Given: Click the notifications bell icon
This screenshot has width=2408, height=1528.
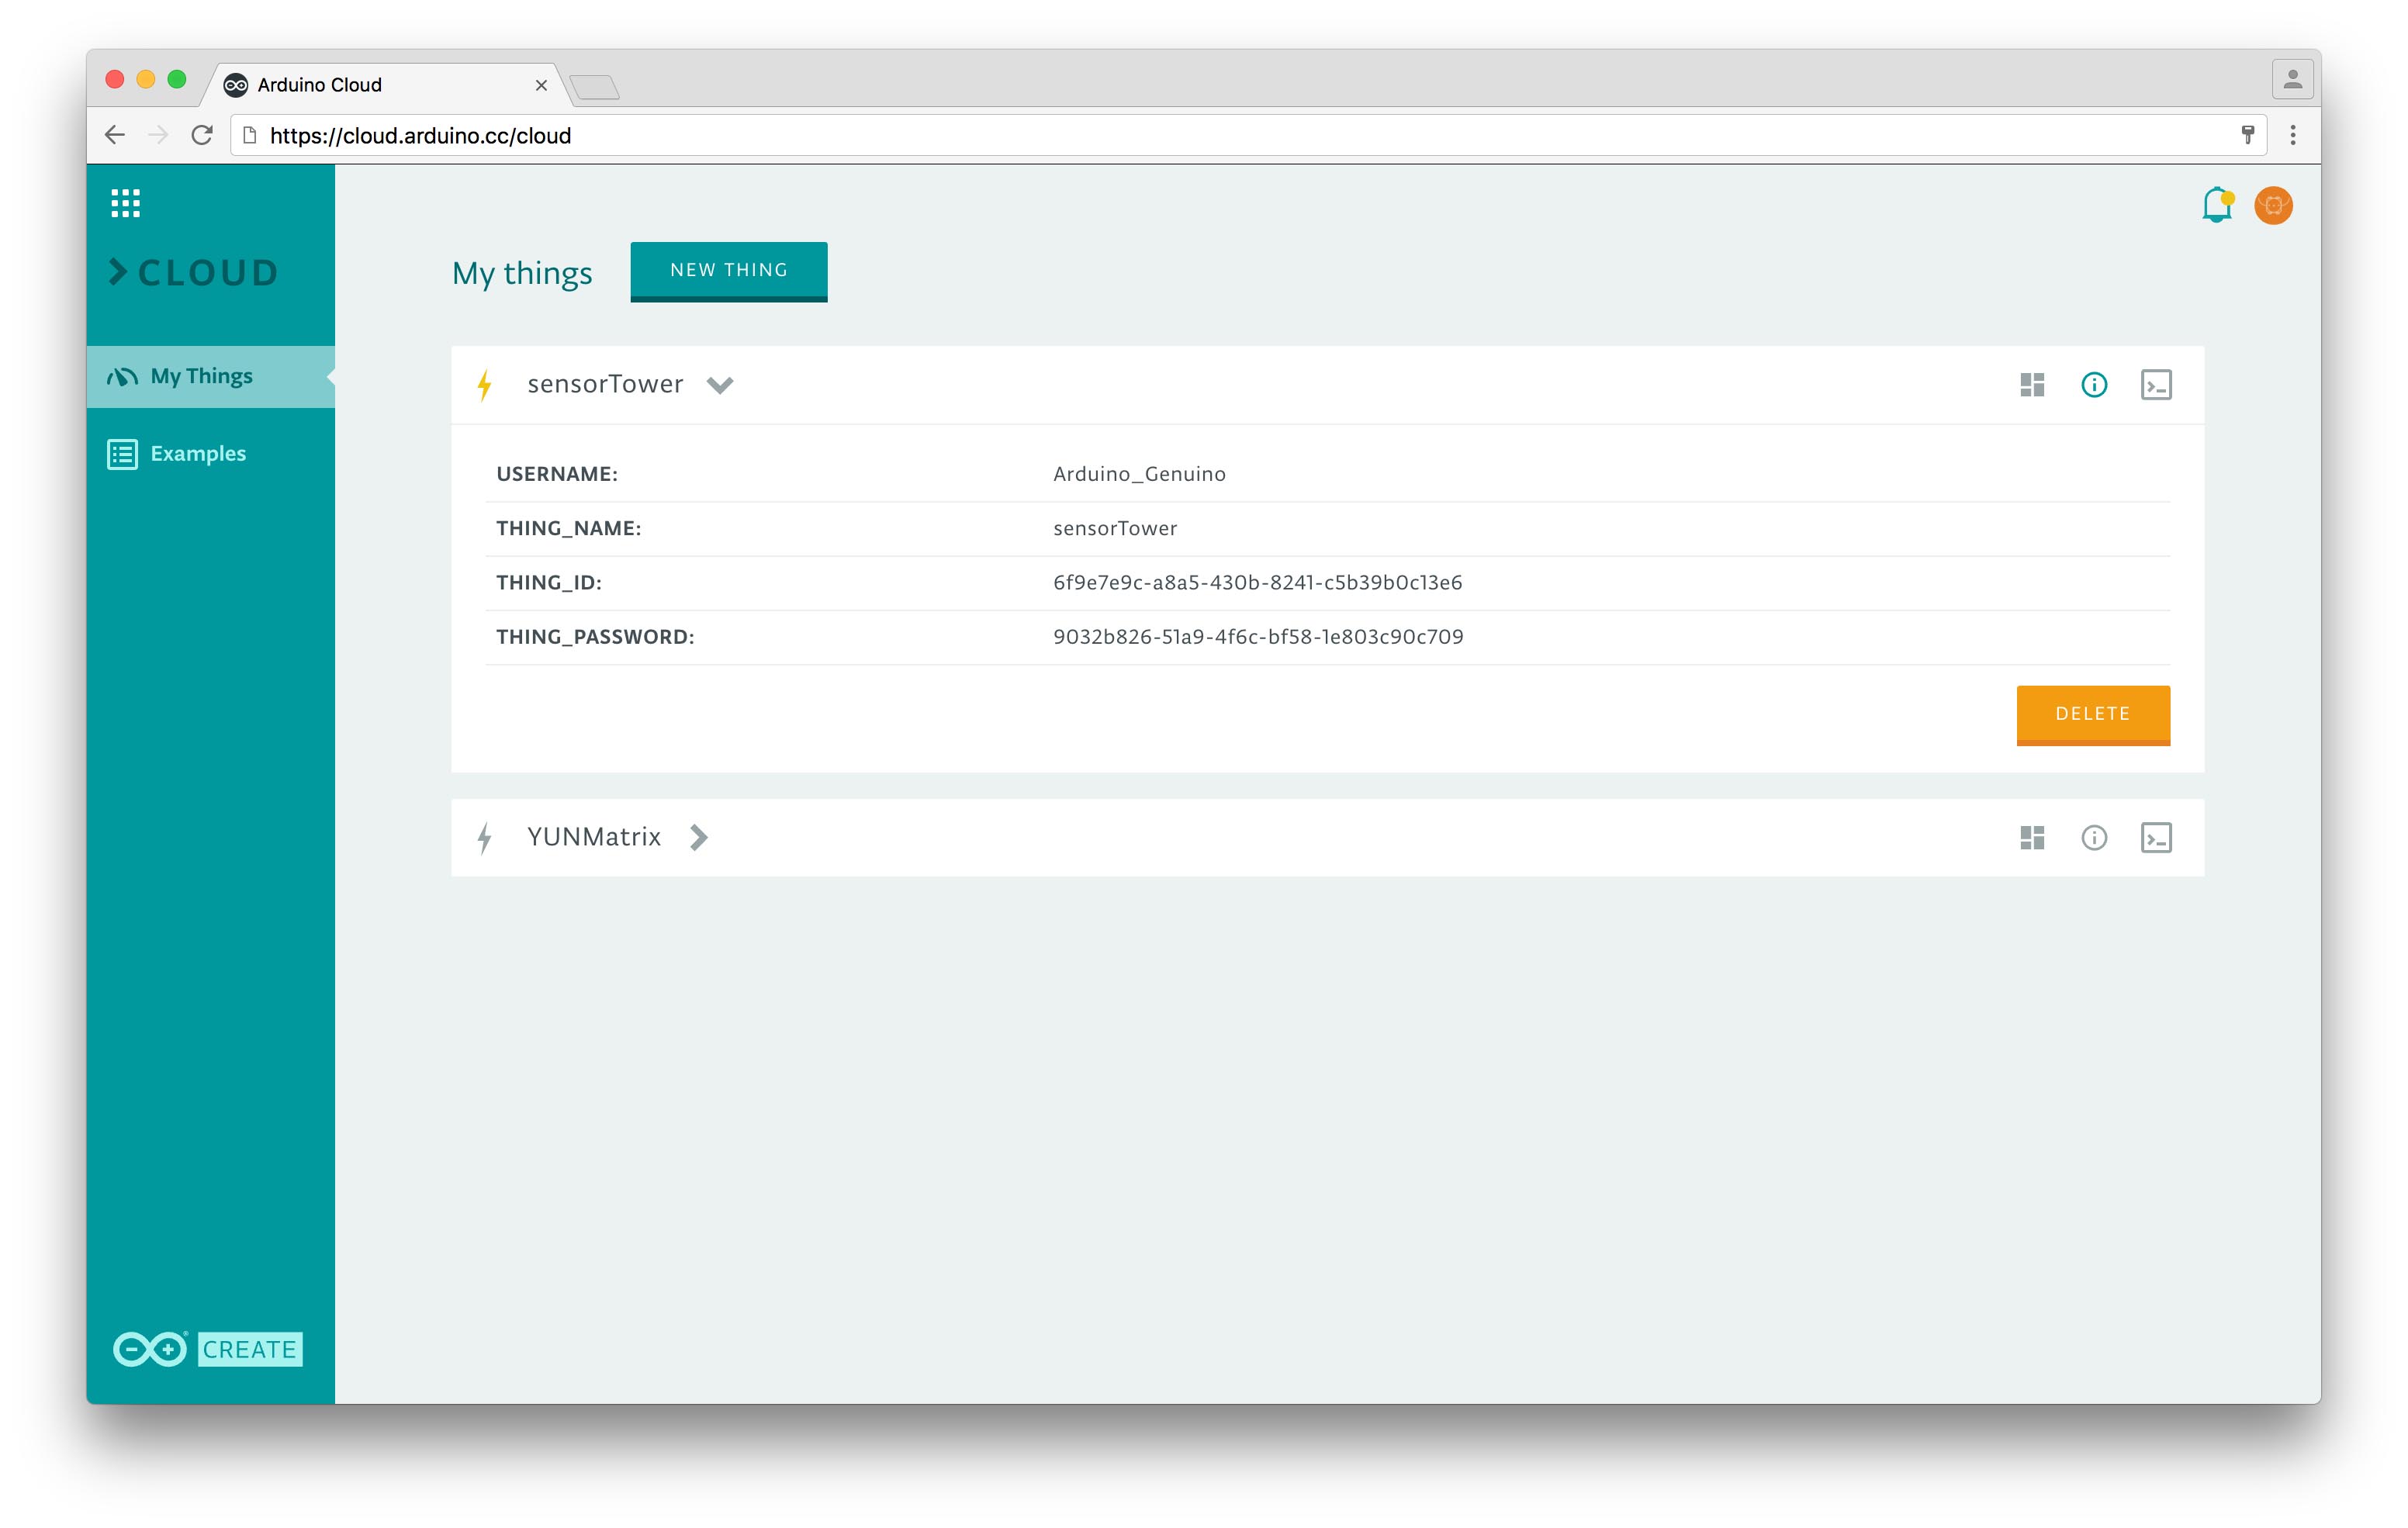Looking at the screenshot, I should click(x=2216, y=205).
